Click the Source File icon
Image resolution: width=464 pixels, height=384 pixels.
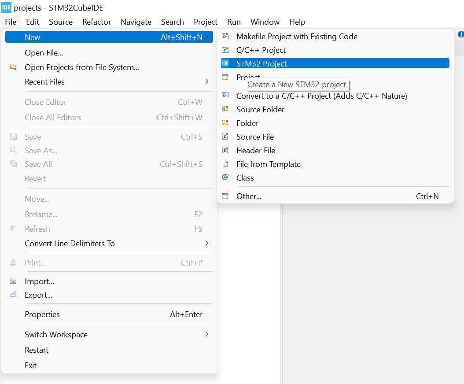225,136
